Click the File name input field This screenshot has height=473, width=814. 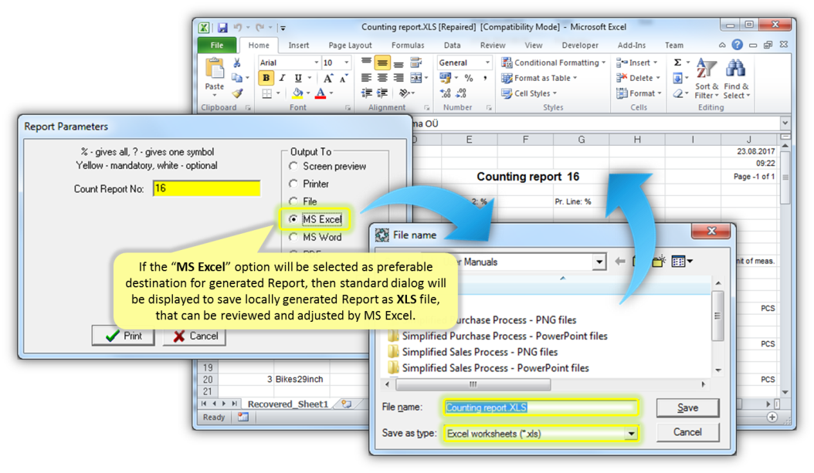click(541, 407)
